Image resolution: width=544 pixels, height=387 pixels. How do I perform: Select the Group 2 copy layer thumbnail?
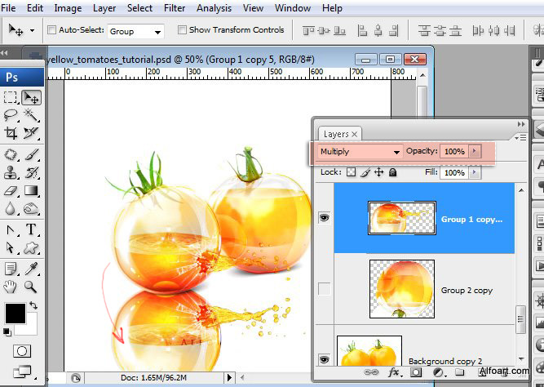click(401, 289)
